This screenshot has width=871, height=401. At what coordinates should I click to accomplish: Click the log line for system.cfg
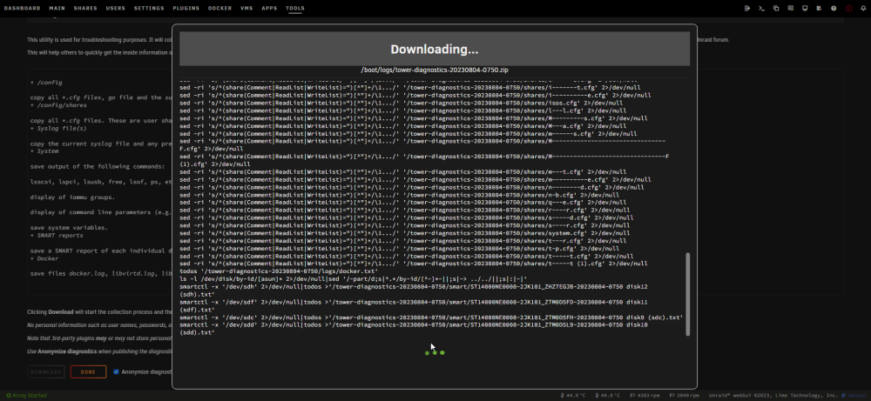coord(404,233)
